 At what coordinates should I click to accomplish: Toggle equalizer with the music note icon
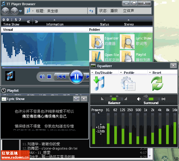(99, 83)
